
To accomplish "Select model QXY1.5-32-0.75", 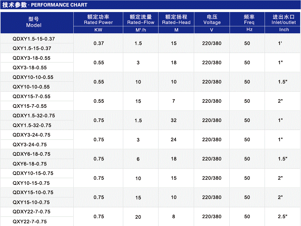I will click(32, 125).
